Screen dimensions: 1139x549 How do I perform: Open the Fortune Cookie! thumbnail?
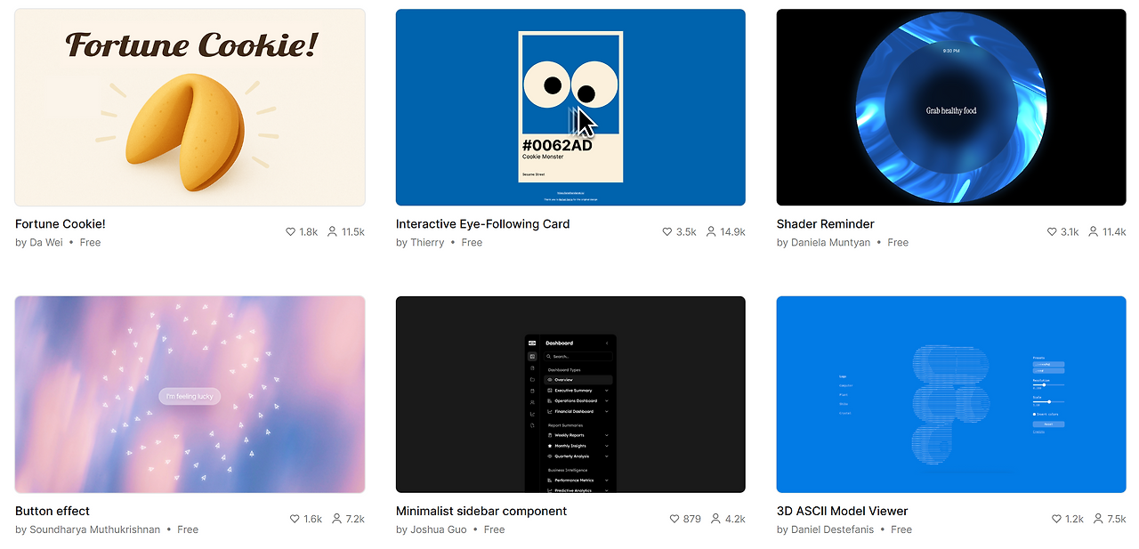pyautogui.click(x=190, y=108)
